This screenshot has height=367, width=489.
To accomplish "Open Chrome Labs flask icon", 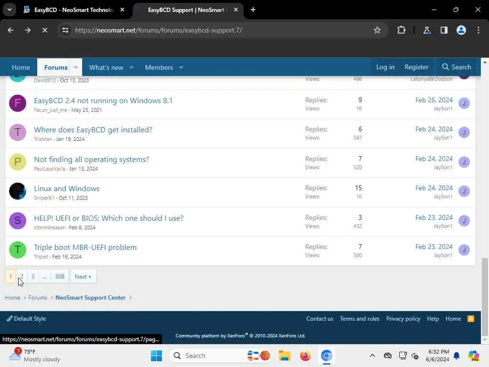I will pyautogui.click(x=426, y=30).
